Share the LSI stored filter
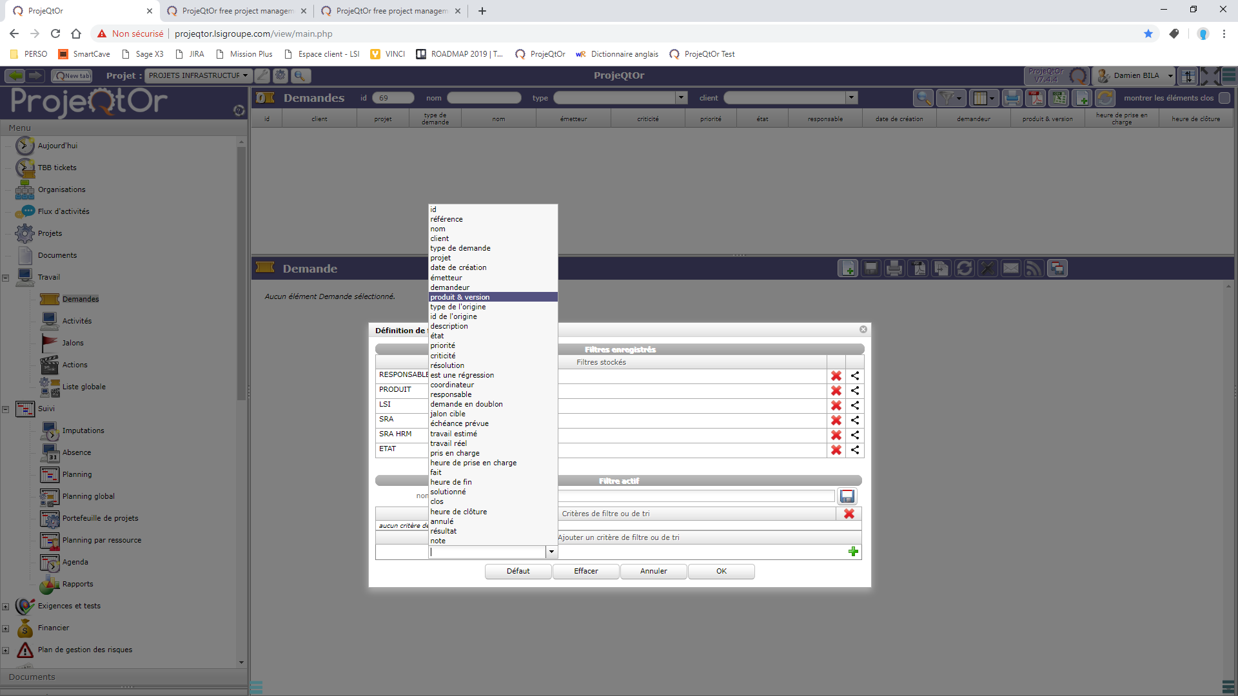This screenshot has height=696, width=1238. coord(855,405)
